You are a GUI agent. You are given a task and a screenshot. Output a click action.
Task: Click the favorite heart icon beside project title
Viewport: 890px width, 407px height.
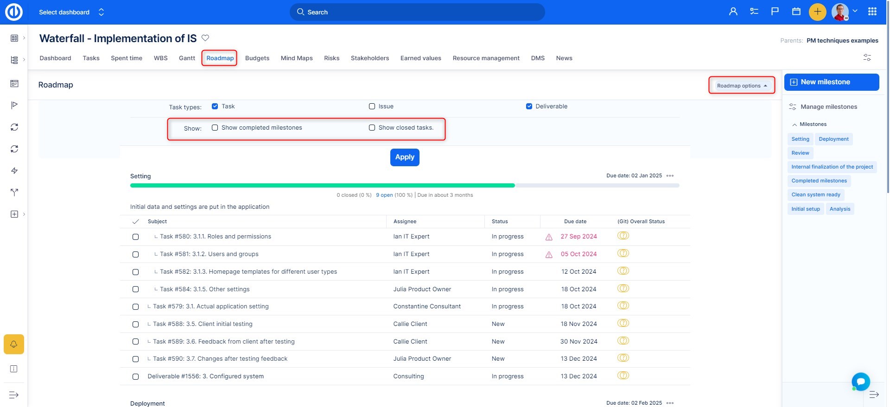[x=205, y=38]
